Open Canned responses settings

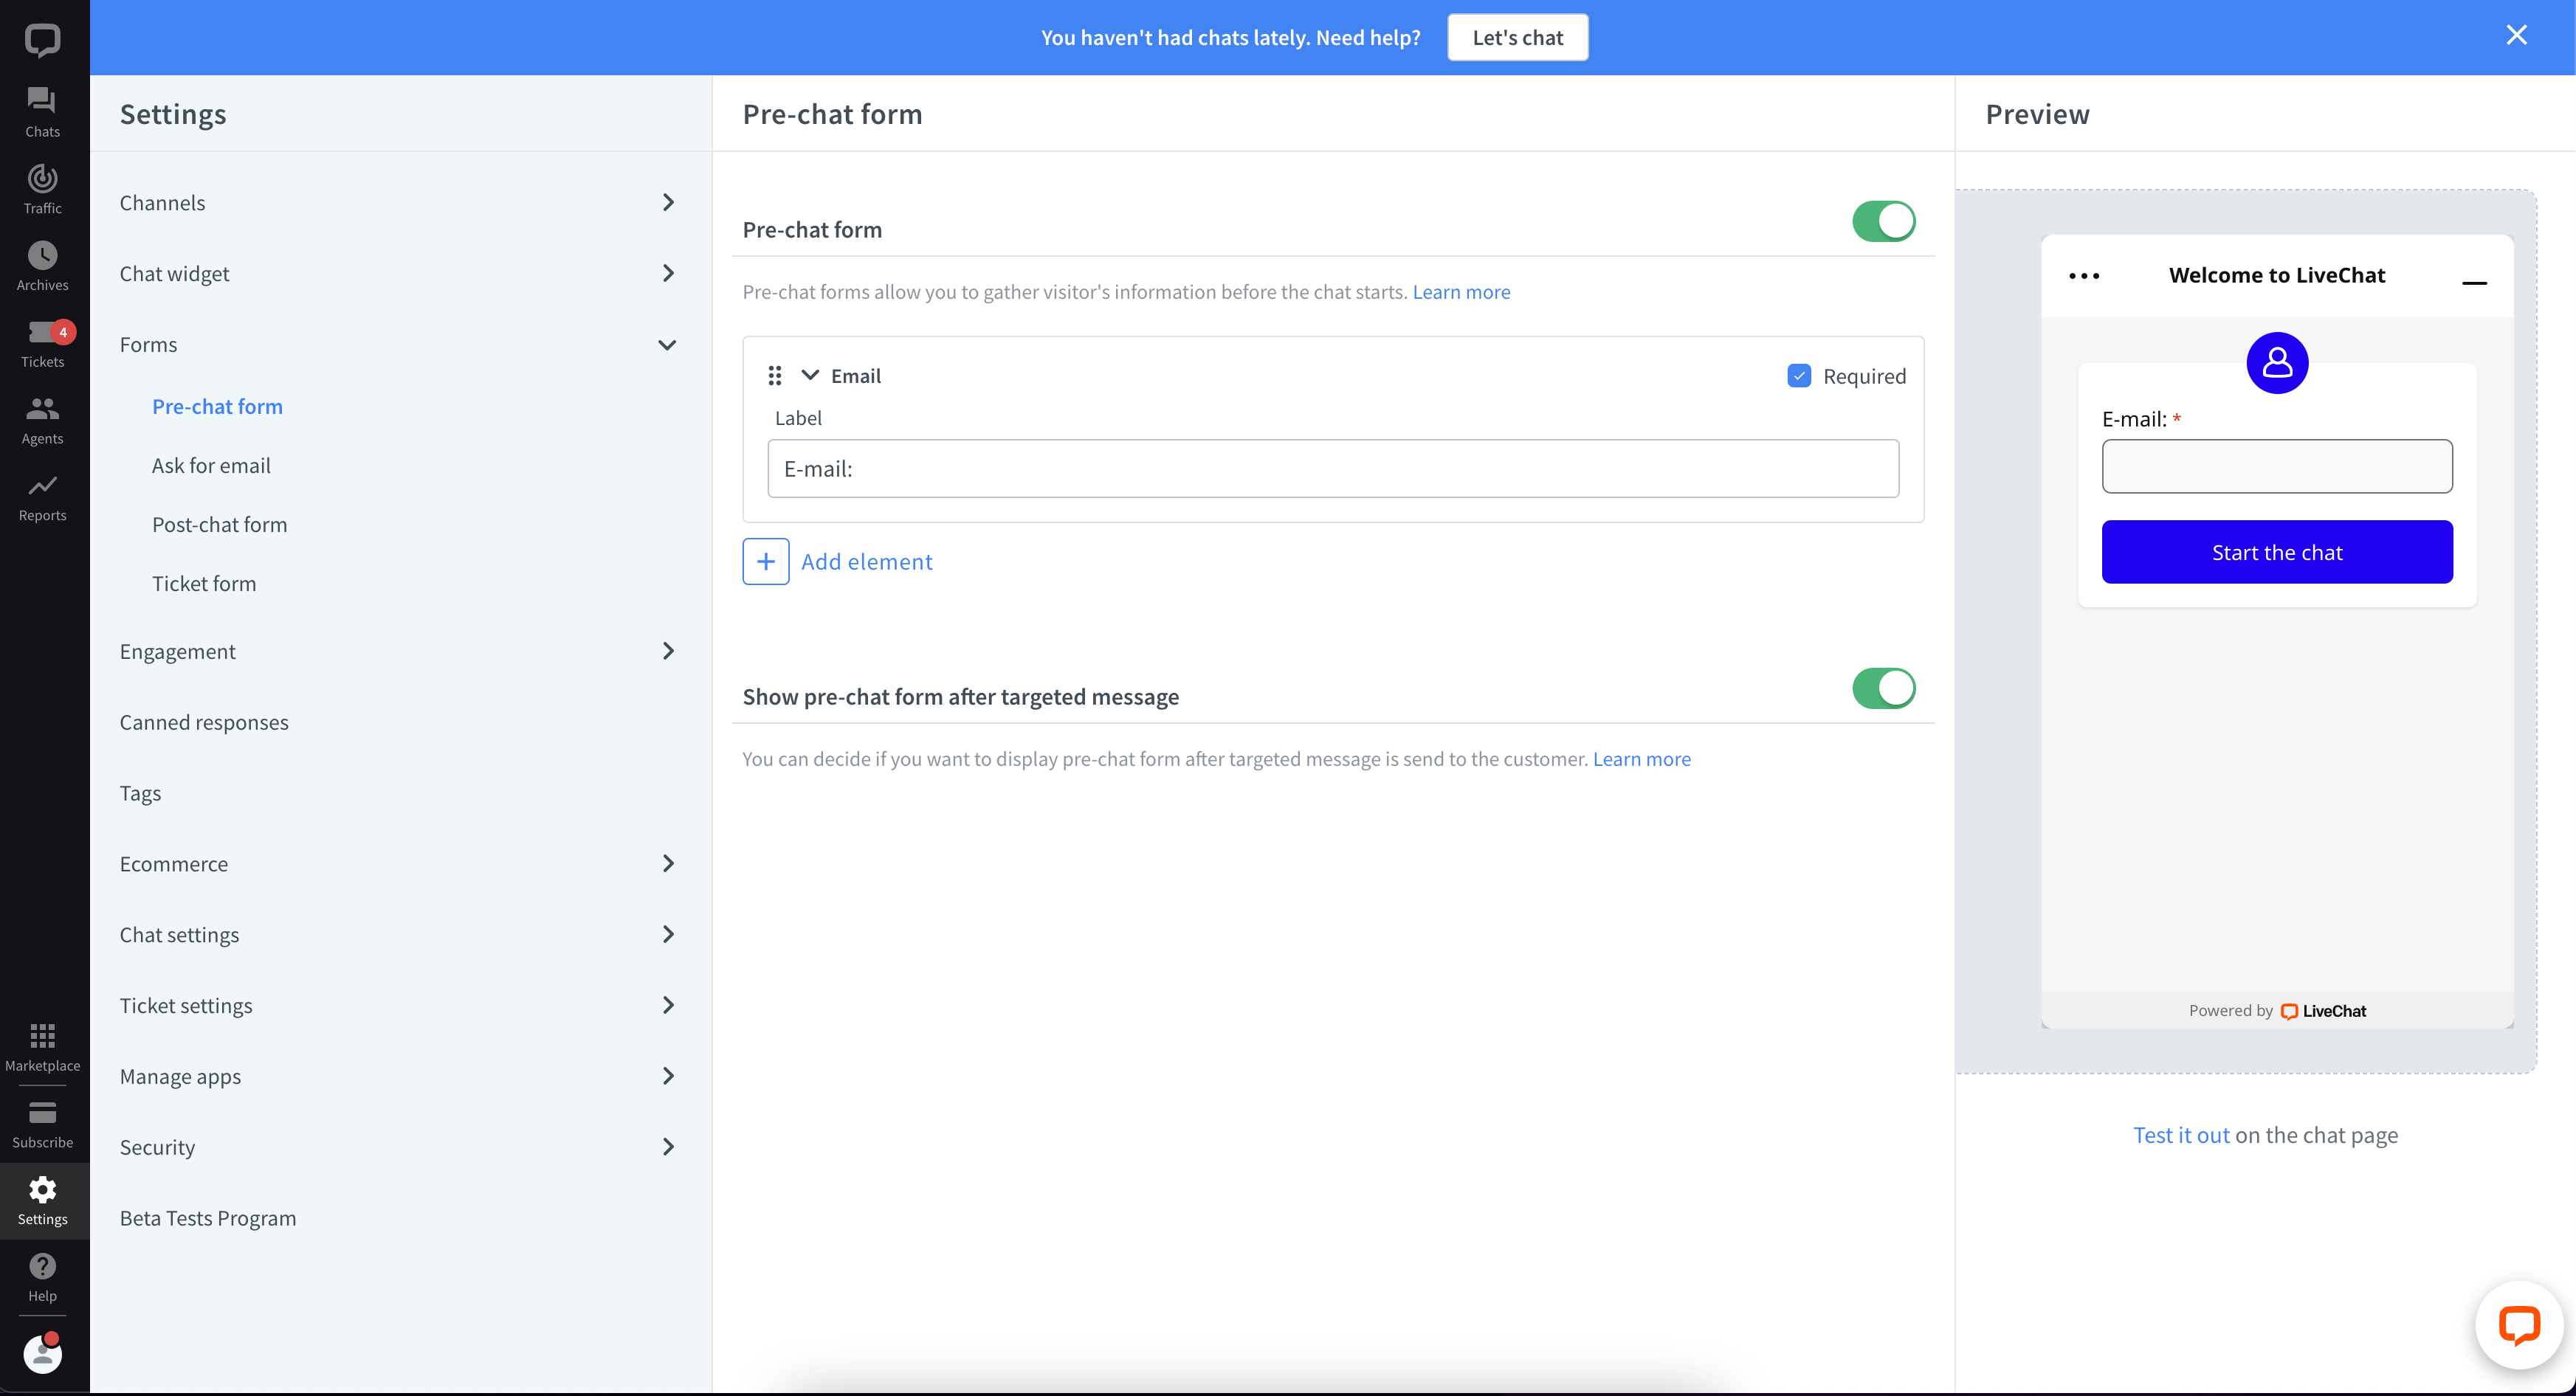click(x=204, y=722)
